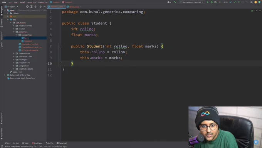This screenshot has height=148, width=262.
Task: Collapse the comparing package
Action: (16, 35)
